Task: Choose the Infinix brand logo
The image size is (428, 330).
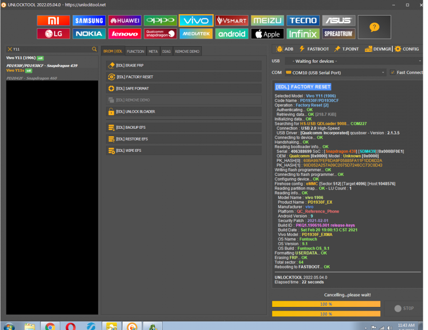Action: click(303, 34)
